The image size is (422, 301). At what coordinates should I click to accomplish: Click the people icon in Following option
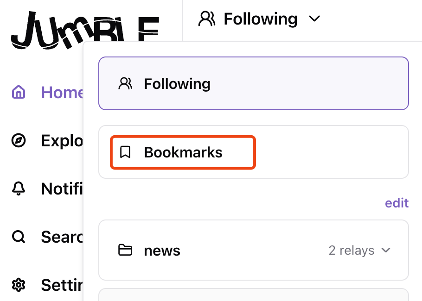125,84
